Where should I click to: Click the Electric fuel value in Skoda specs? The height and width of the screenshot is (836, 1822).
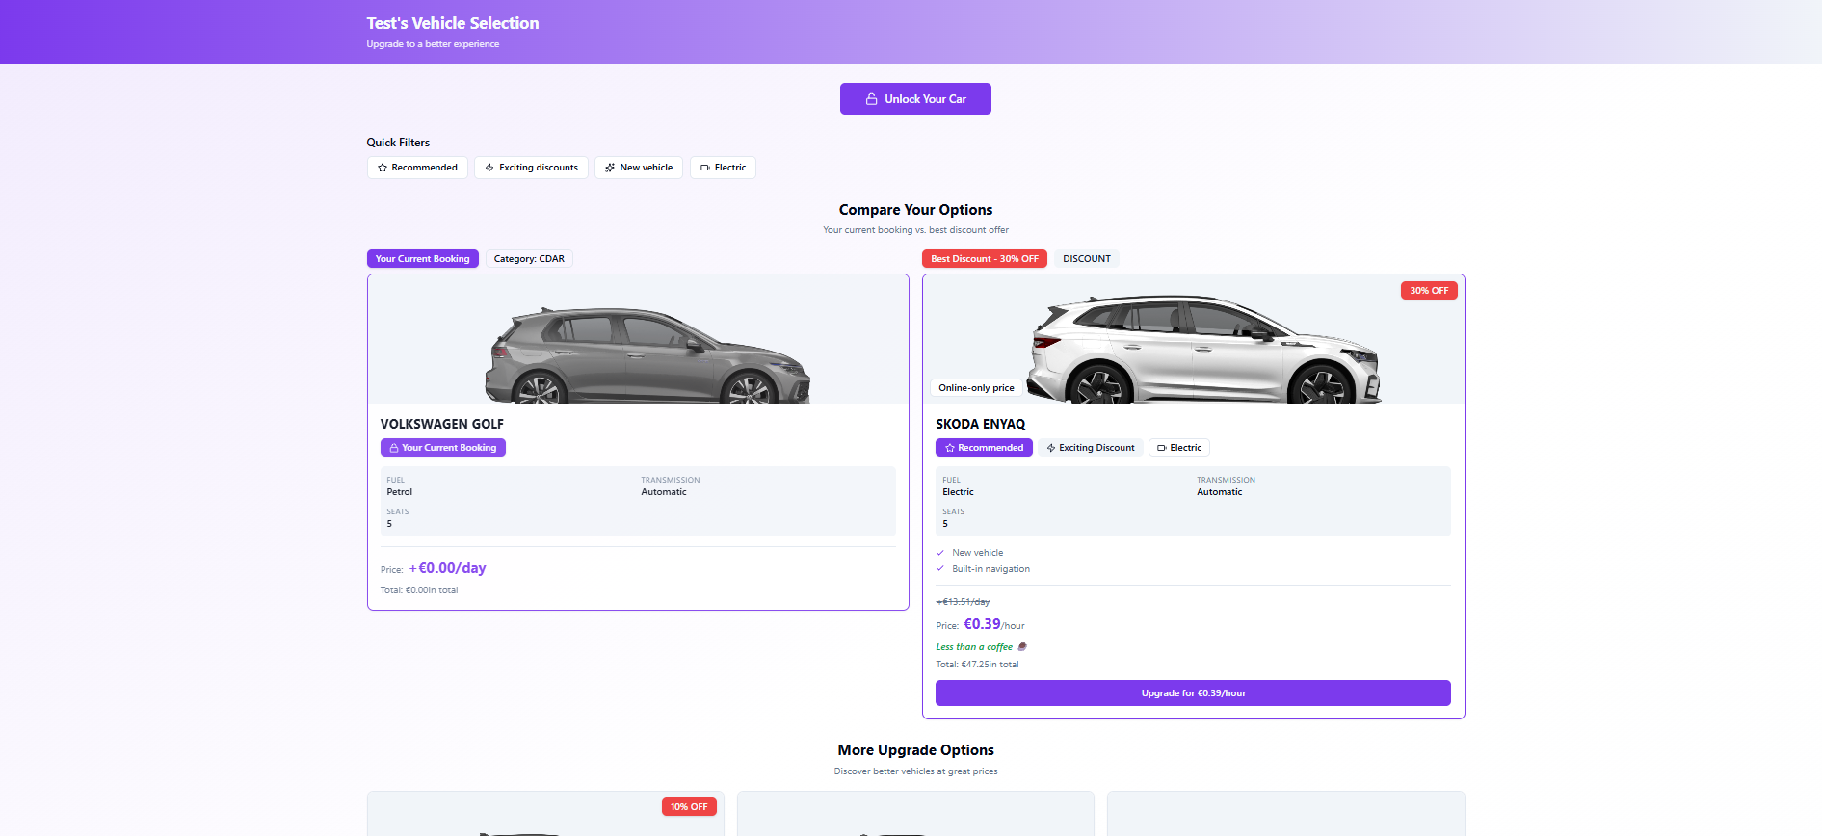click(958, 492)
